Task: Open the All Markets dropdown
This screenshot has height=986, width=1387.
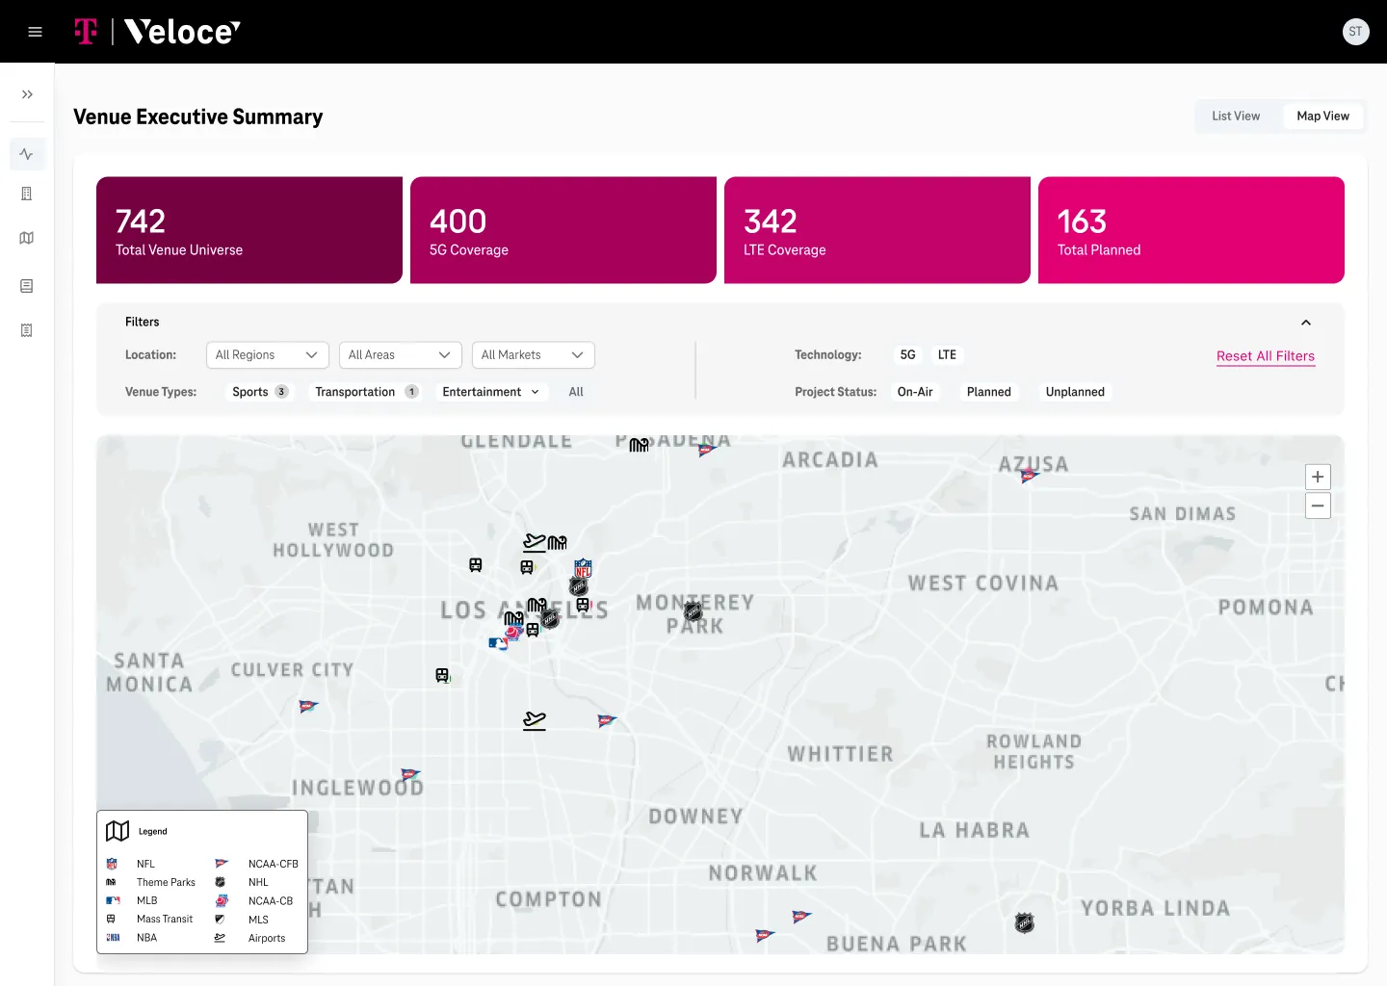Action: [533, 355]
